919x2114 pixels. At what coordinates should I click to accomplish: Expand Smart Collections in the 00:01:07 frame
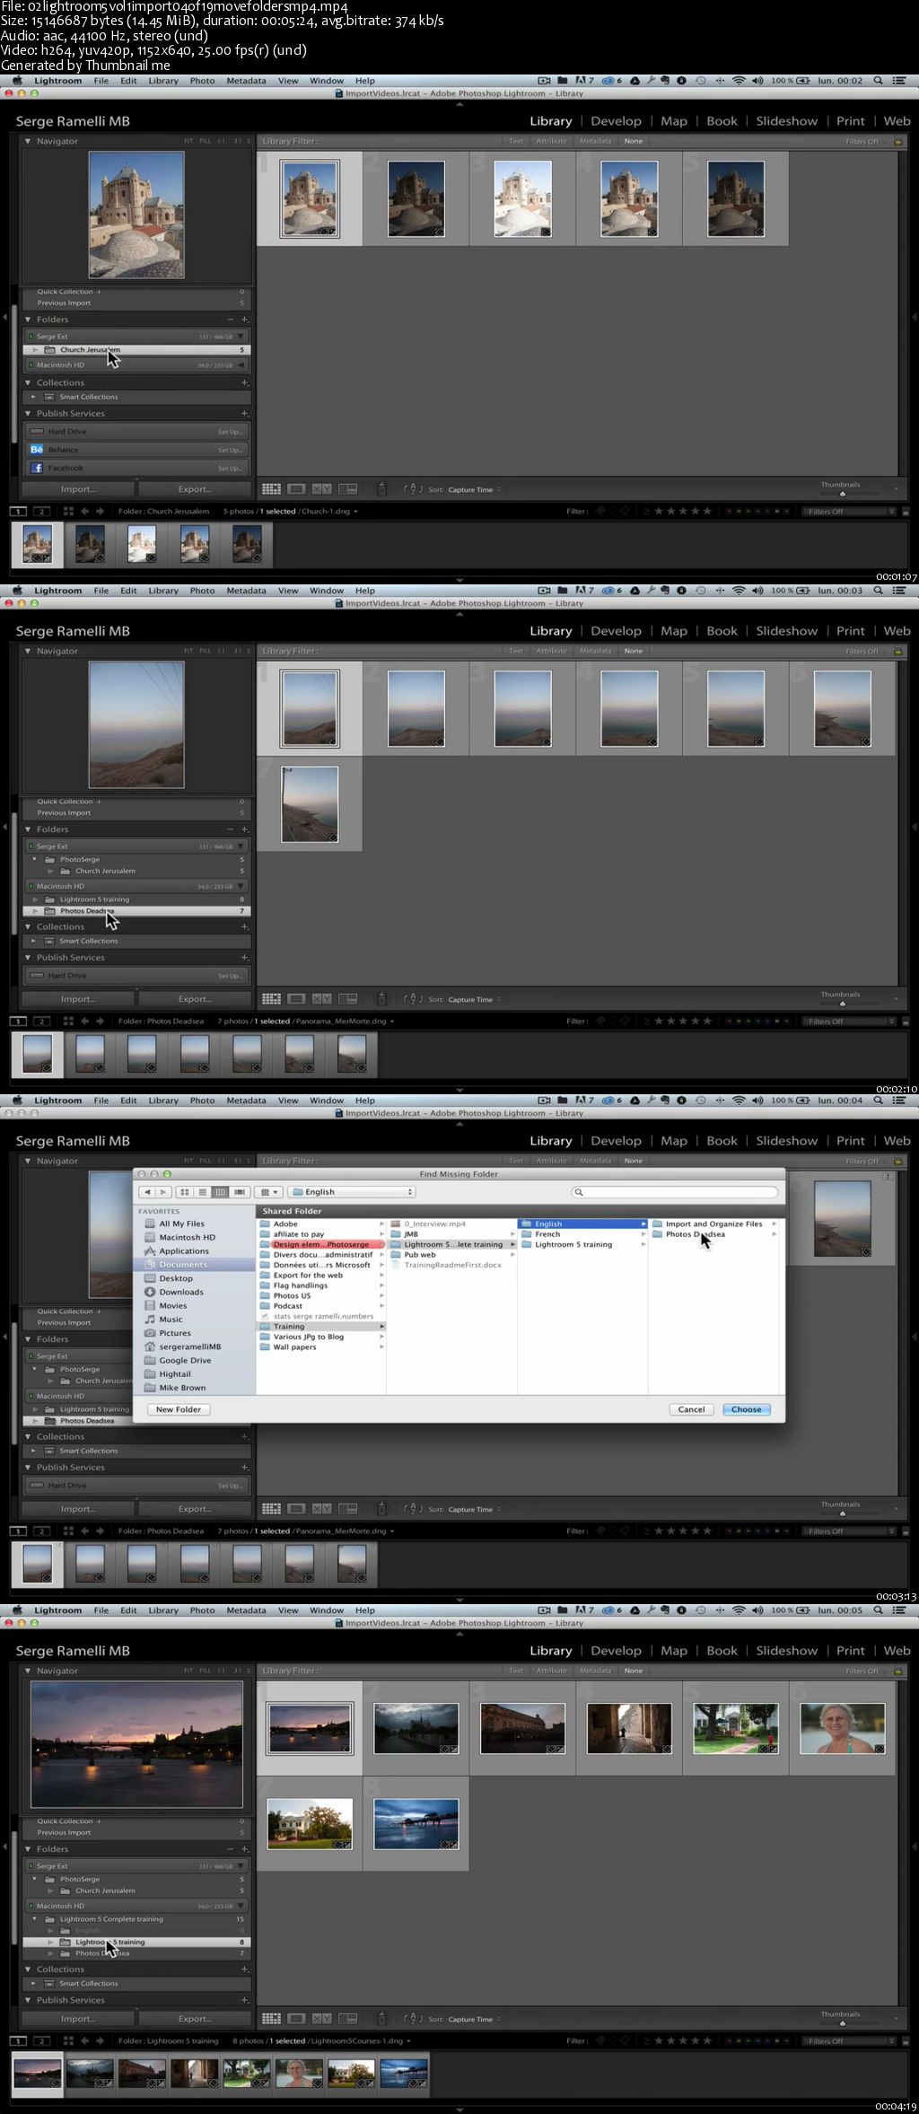tap(34, 397)
